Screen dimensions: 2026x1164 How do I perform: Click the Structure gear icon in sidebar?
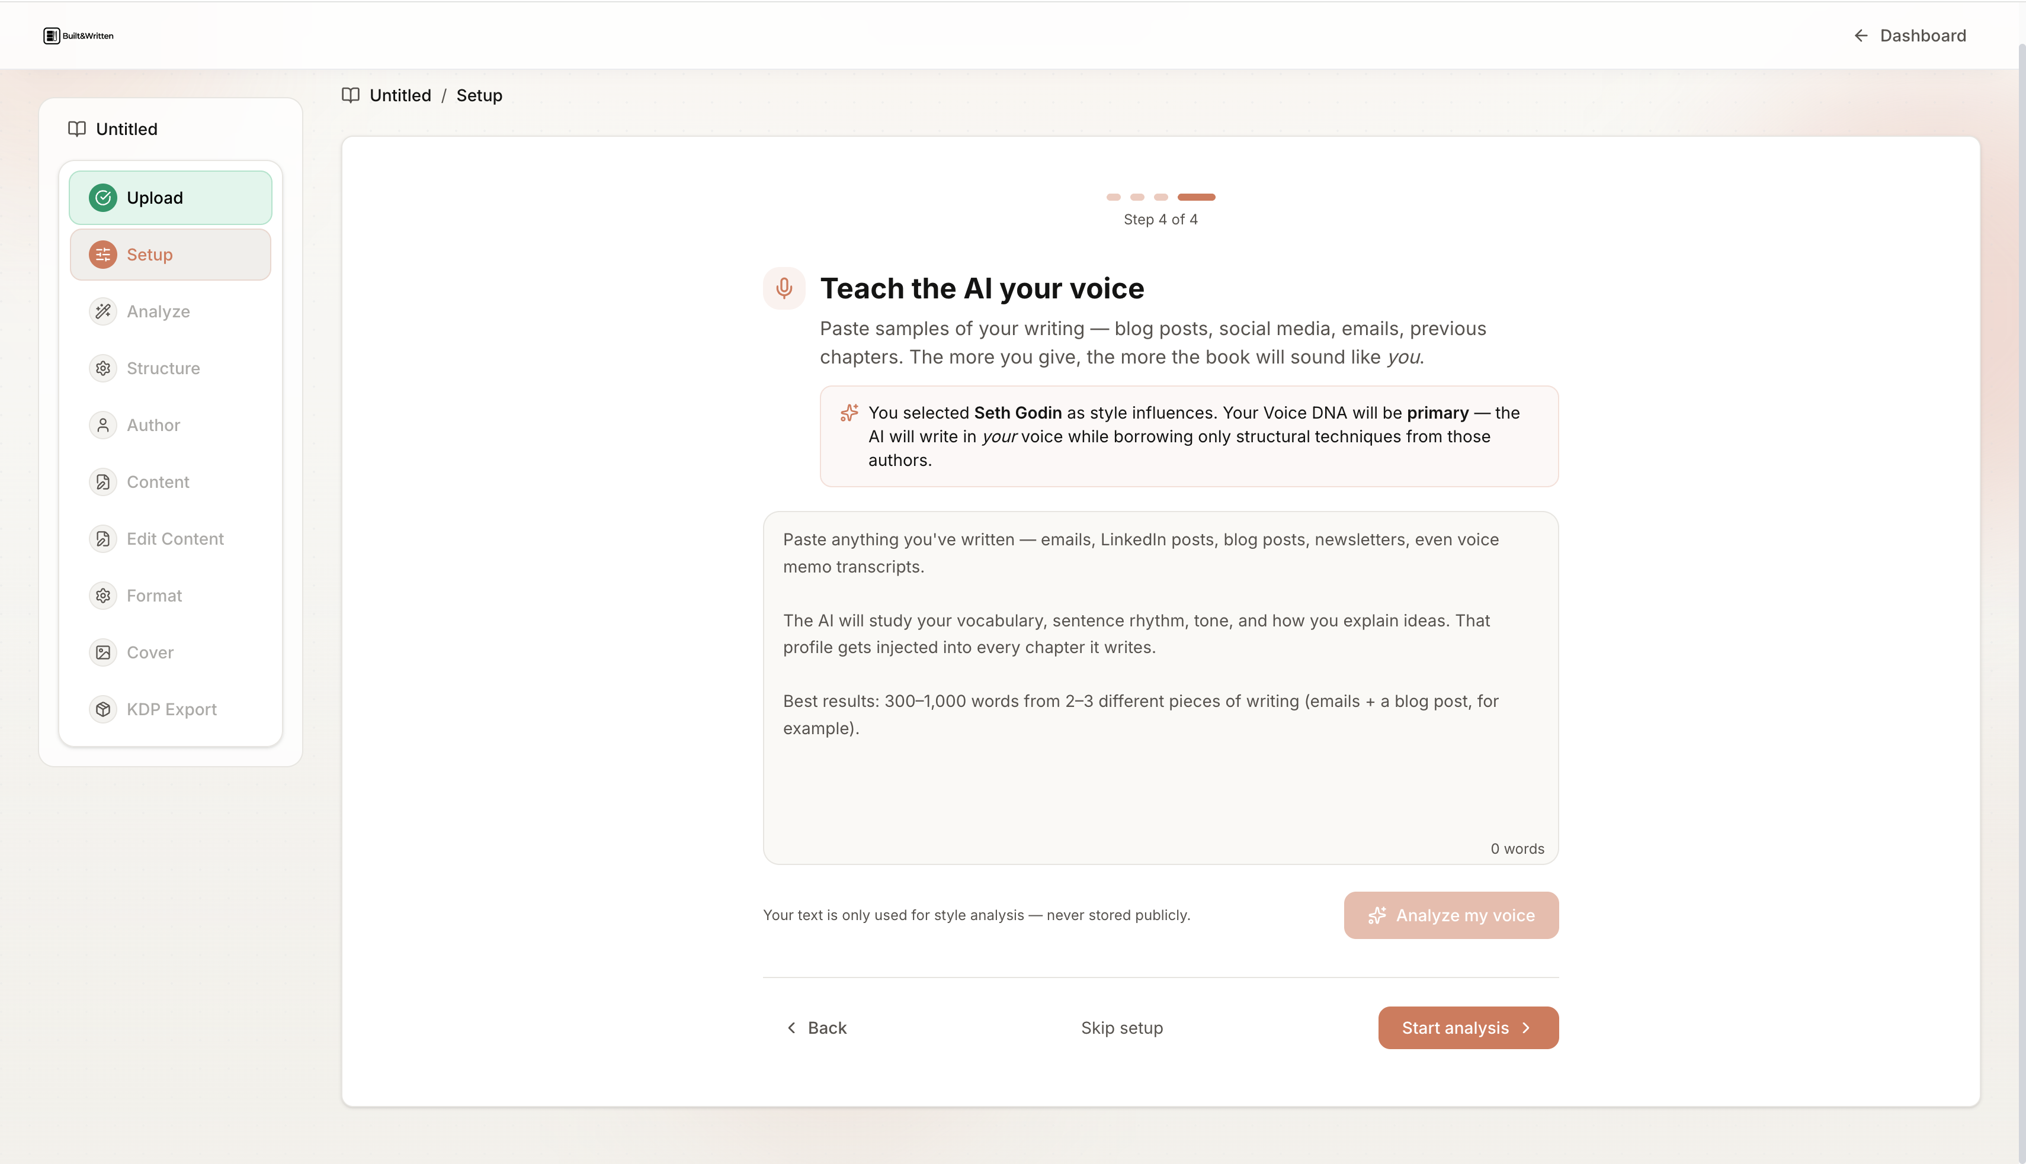[x=102, y=368]
